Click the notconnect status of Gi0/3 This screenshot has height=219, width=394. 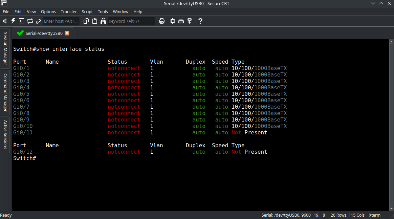point(124,81)
